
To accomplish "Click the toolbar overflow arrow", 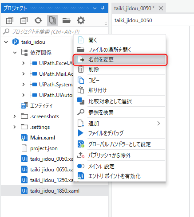I will coord(106,24).
